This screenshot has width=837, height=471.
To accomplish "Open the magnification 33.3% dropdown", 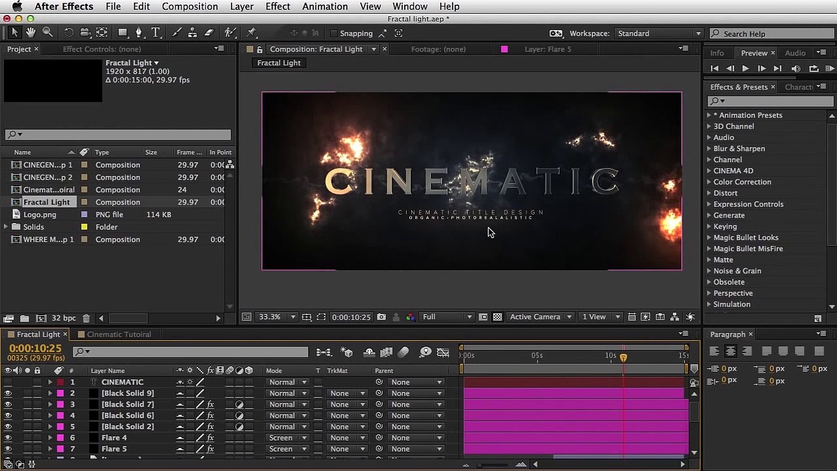I will click(x=277, y=317).
